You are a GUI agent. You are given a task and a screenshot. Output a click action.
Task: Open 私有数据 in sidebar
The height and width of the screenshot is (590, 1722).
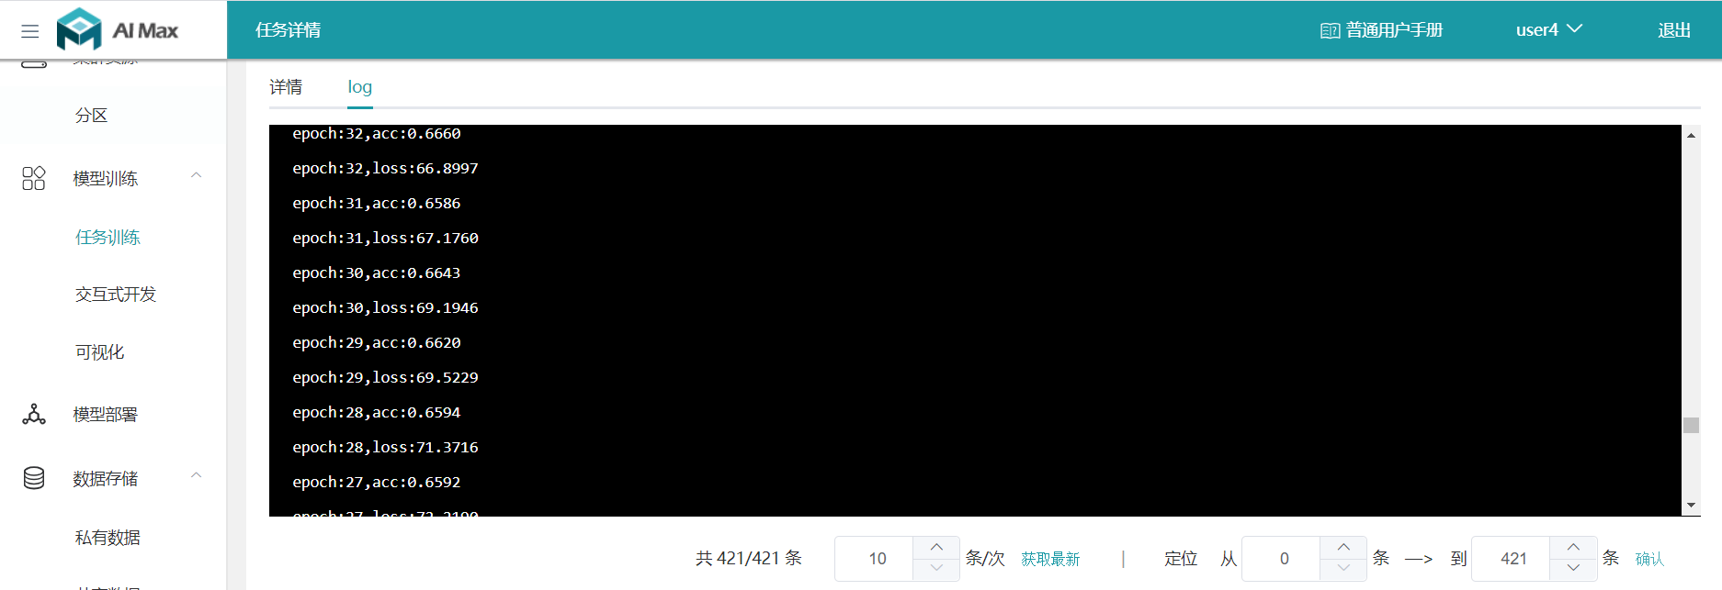[x=108, y=537]
